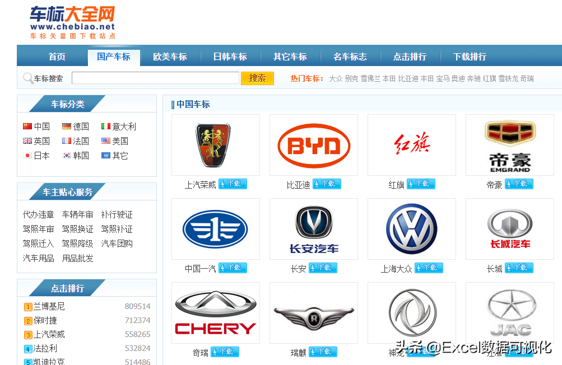The height and width of the screenshot is (365, 562).
Task: Open the 中国一汽 FAW logo thumbnail
Action: click(x=216, y=229)
